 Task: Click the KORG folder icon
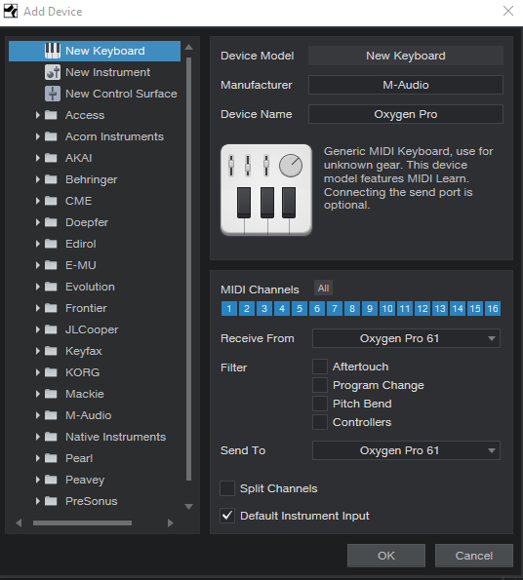pyautogui.click(x=51, y=372)
